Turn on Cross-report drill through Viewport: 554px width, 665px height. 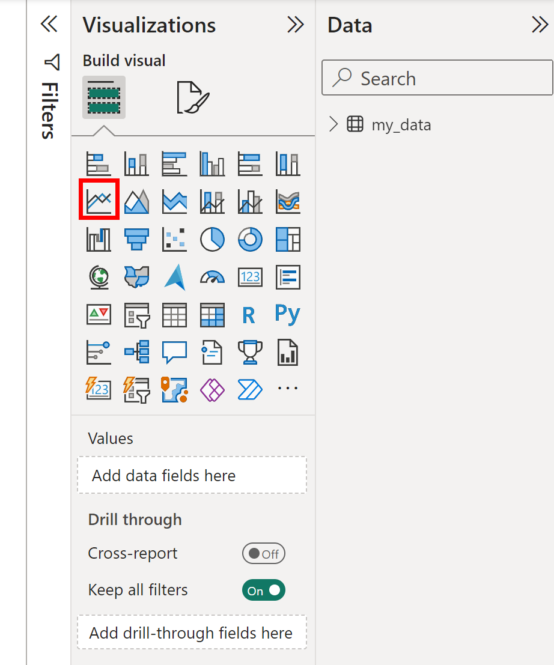[x=263, y=553]
